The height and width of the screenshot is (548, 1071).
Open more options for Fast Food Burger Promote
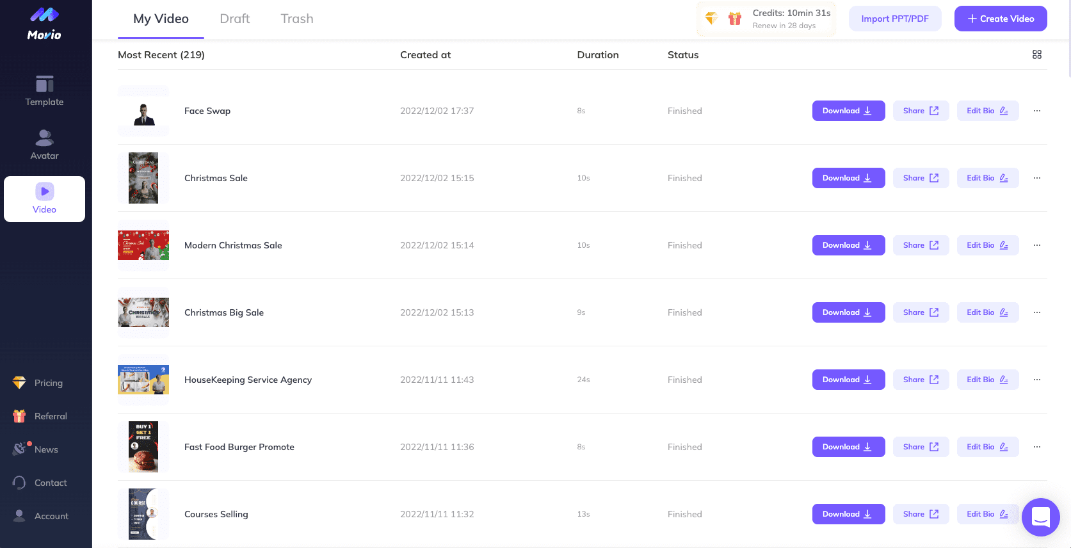[1037, 447]
